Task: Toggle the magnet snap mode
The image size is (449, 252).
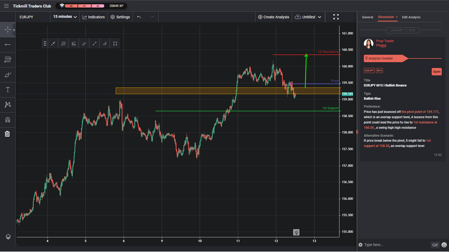Action: click(x=8, y=120)
